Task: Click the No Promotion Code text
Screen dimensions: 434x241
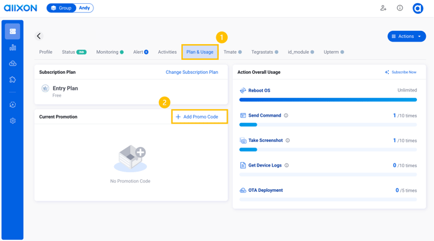Action: (130, 181)
